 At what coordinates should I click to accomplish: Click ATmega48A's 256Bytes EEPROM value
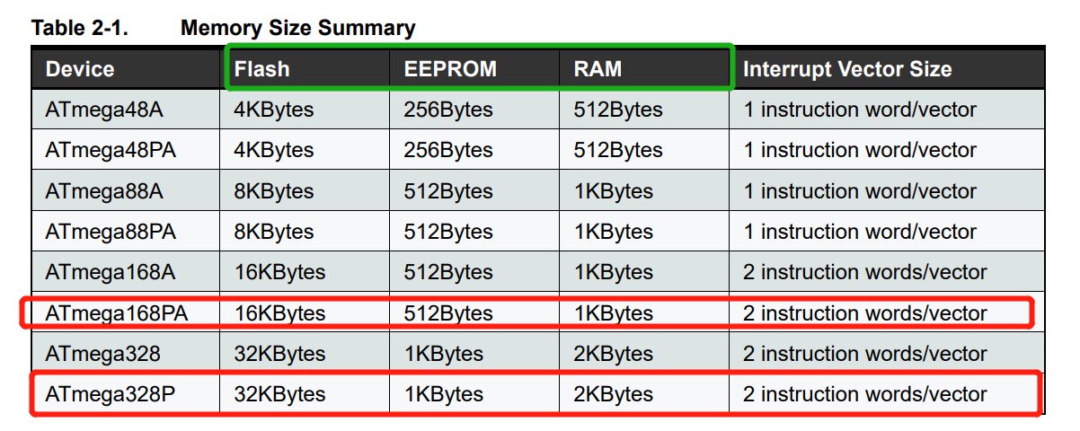tap(448, 110)
